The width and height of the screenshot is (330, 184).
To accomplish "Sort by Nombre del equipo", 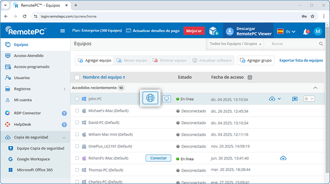I will tap(104, 77).
